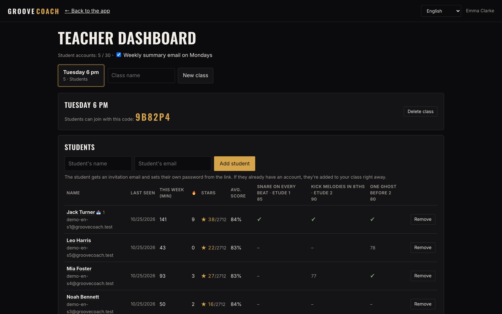Click Jack Turner's One Ghost Before 2 checkmark

[372, 219]
